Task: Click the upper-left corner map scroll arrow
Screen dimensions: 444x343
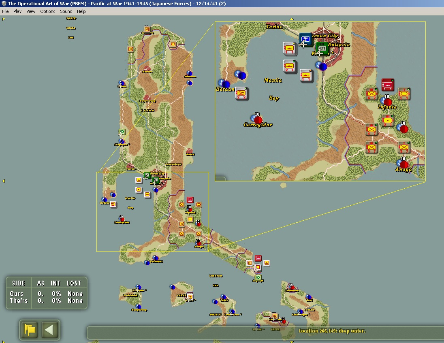Action: click(x=4, y=19)
